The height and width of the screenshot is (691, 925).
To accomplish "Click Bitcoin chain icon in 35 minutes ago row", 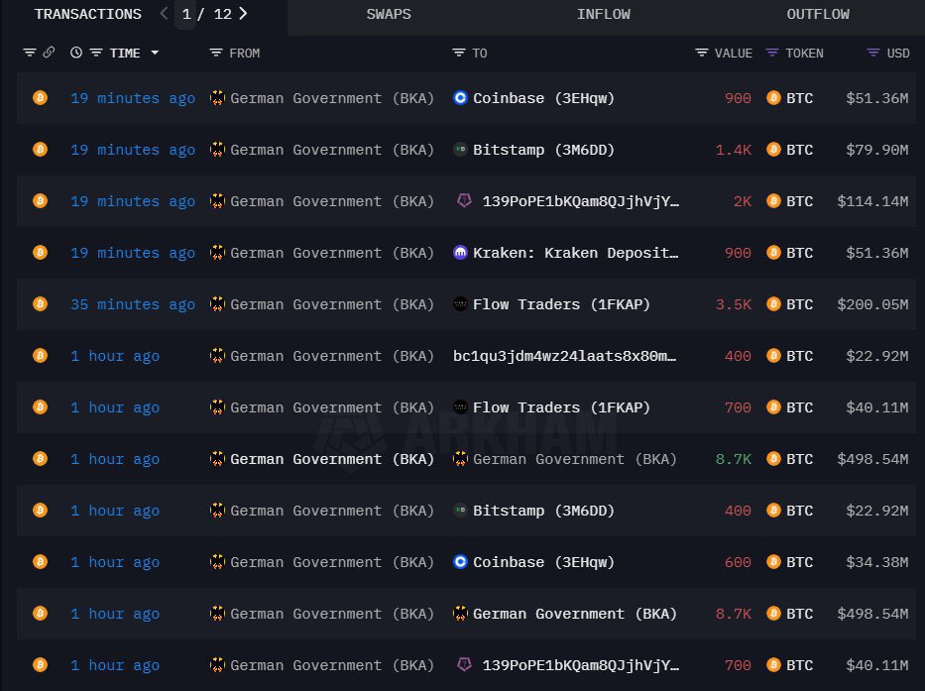I will click(x=40, y=304).
